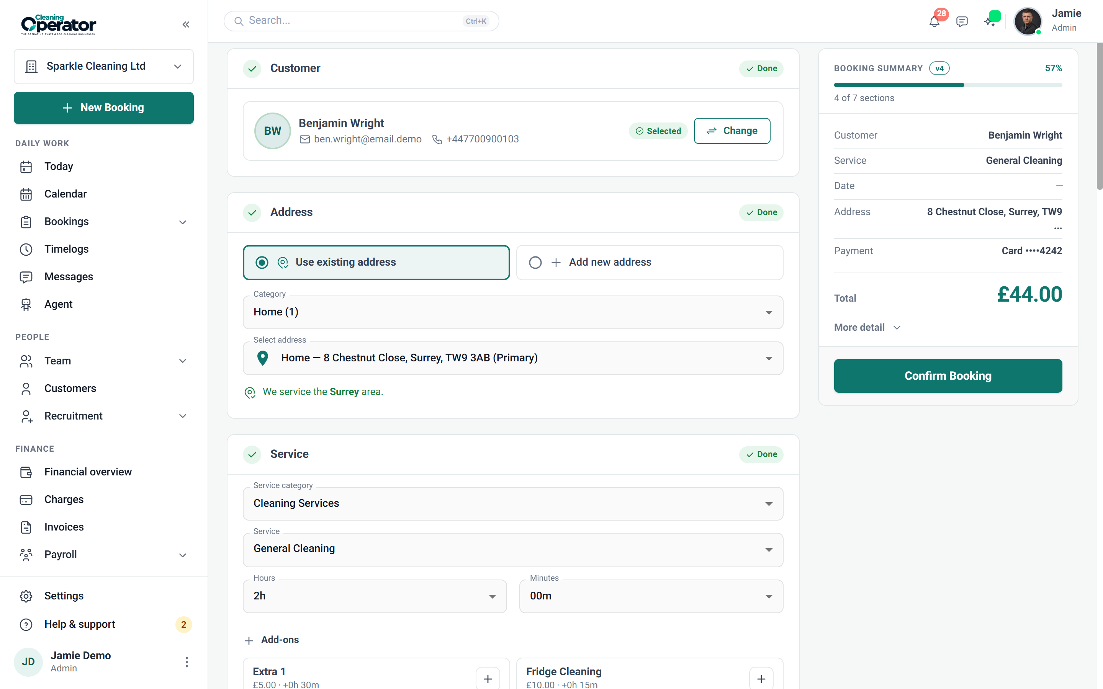The height and width of the screenshot is (689, 1103).
Task: Click the map pin icon in Select address
Action: pyautogui.click(x=262, y=358)
